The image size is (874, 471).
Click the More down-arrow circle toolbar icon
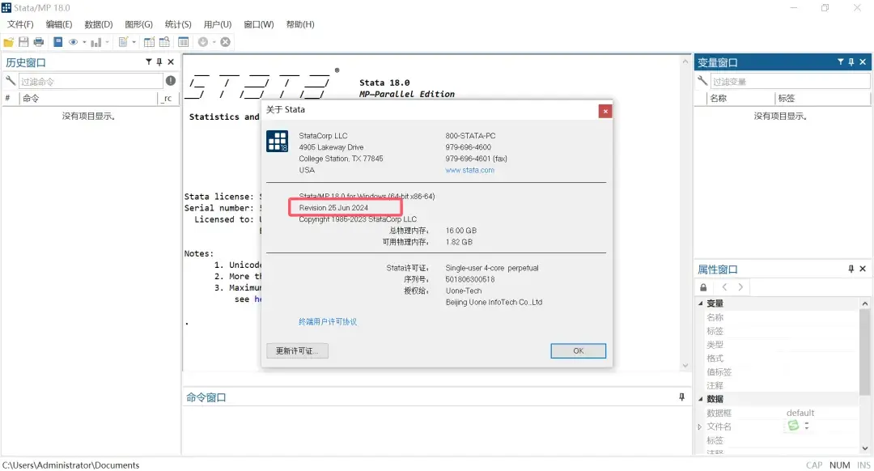(x=203, y=42)
